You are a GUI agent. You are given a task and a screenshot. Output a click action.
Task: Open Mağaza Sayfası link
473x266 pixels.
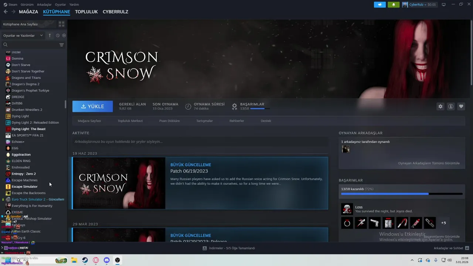tap(89, 121)
